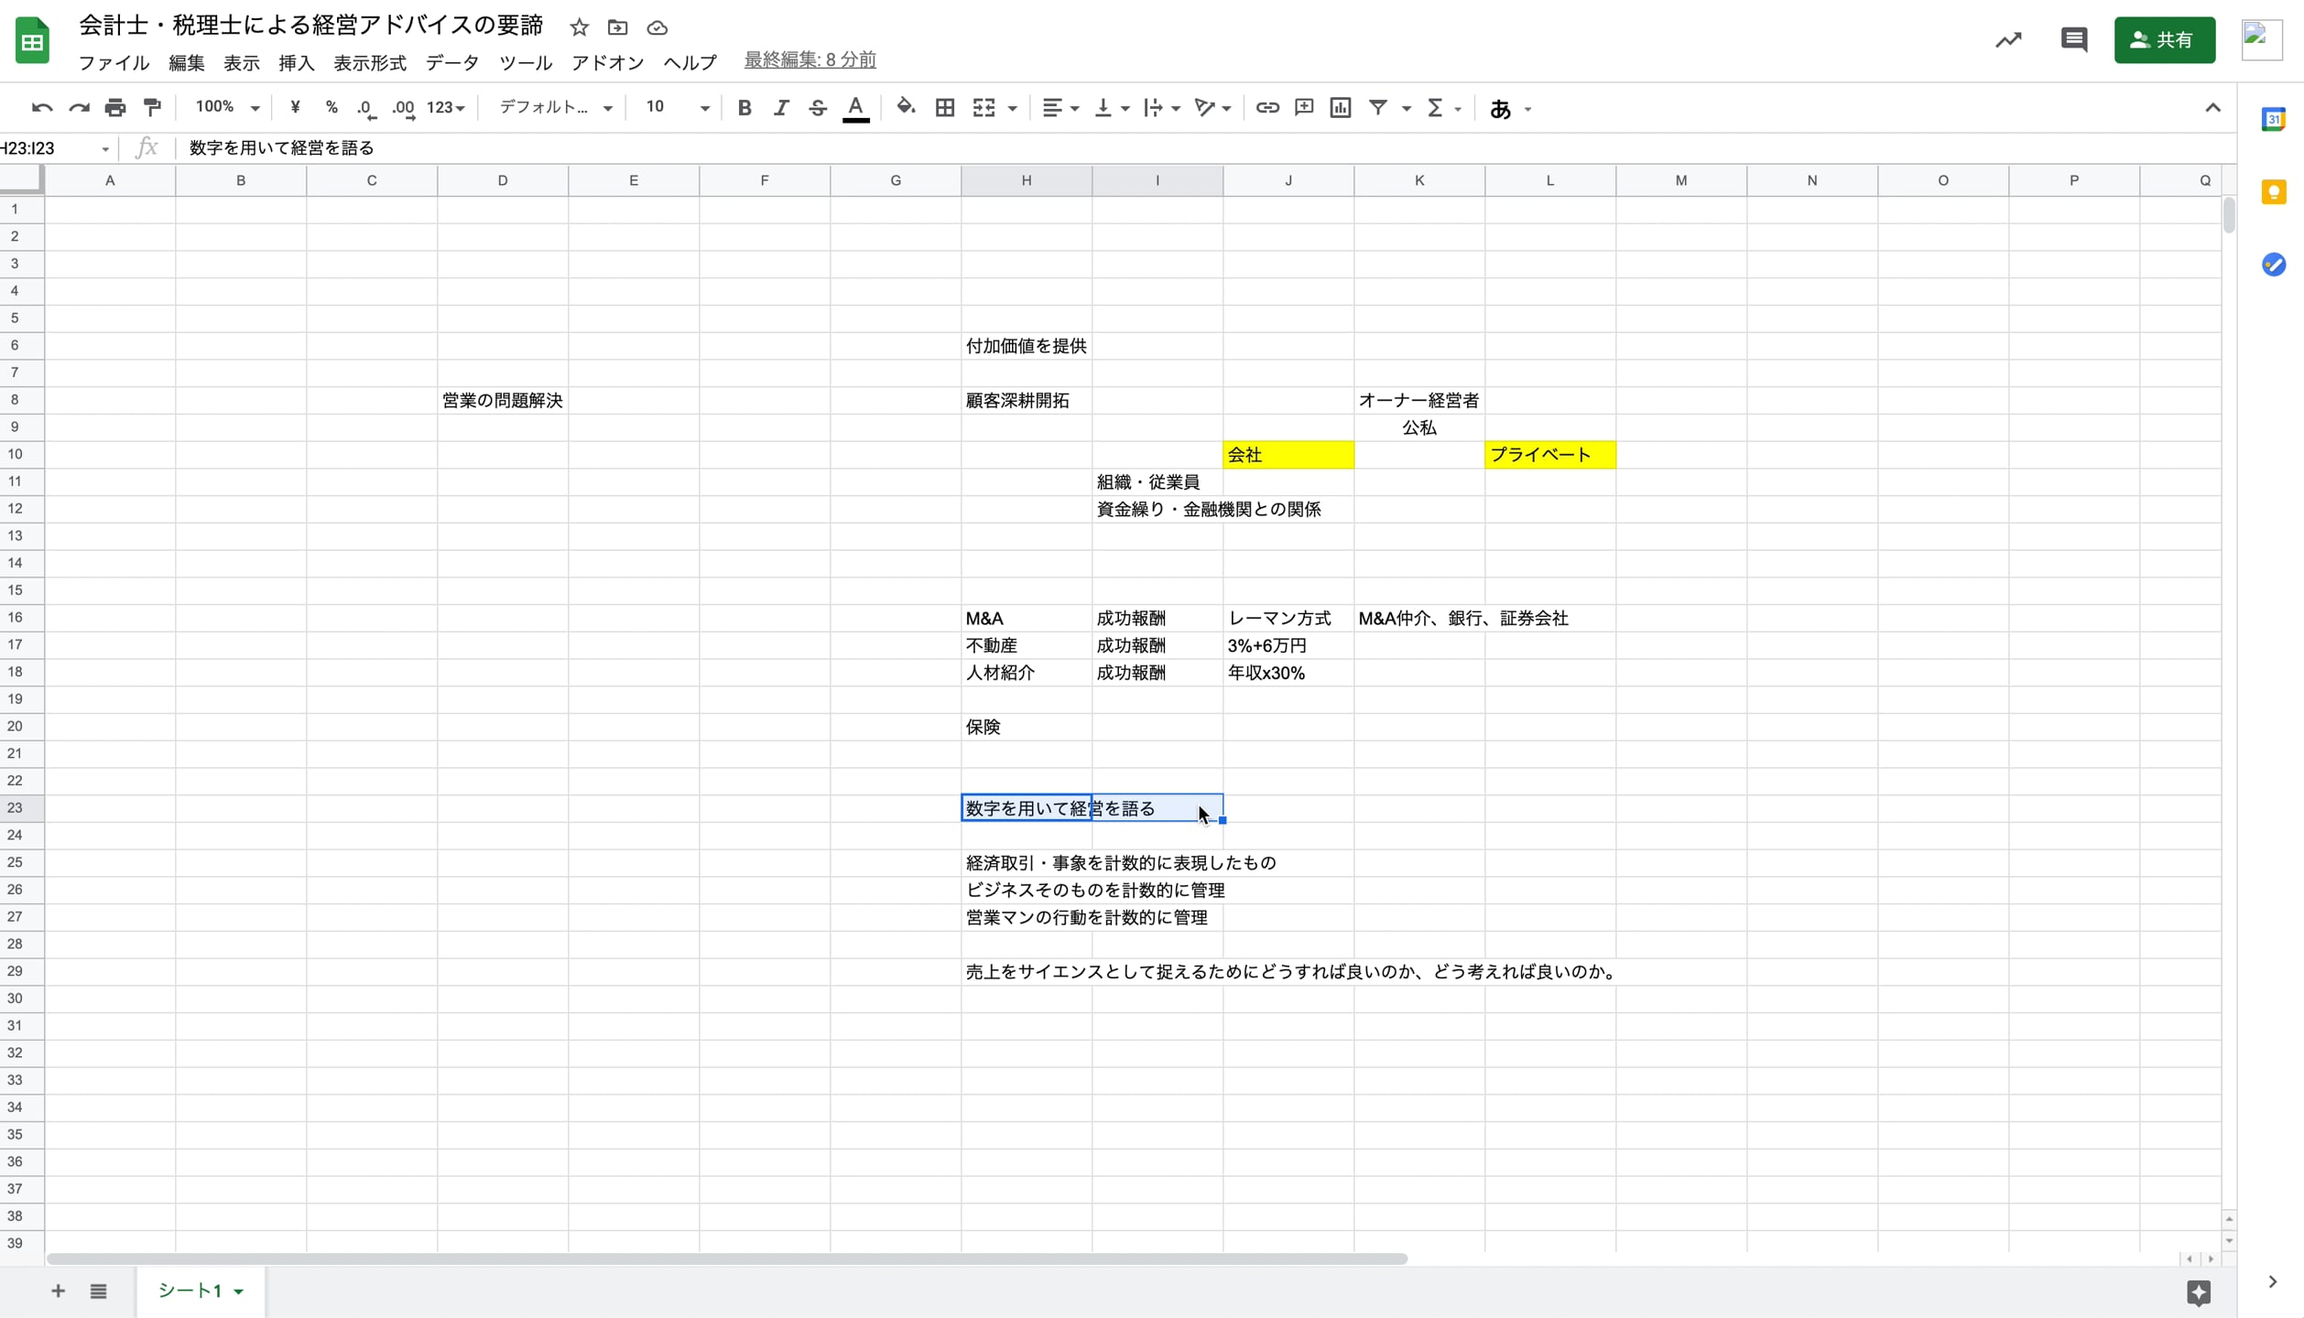Star the spreadsheet as favorite
The image size is (2304, 1318).
(580, 27)
